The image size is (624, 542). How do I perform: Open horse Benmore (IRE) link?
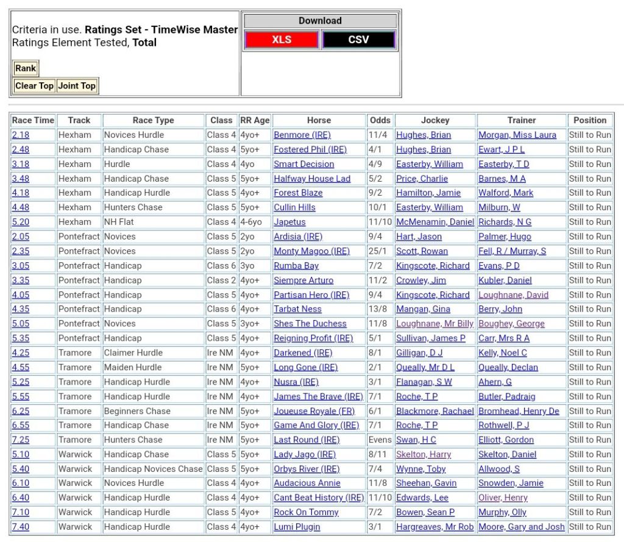tap(302, 135)
